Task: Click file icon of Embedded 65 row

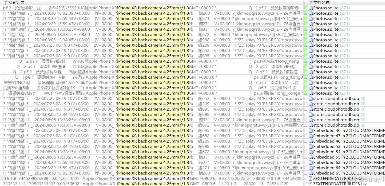Action: [x=311, y=173]
